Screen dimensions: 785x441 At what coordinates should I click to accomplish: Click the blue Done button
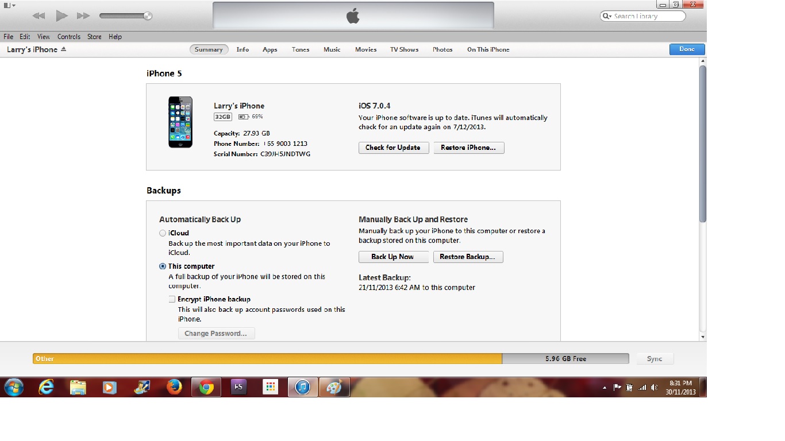click(687, 49)
